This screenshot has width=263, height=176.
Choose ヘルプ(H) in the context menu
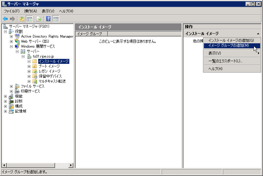coord(232,69)
